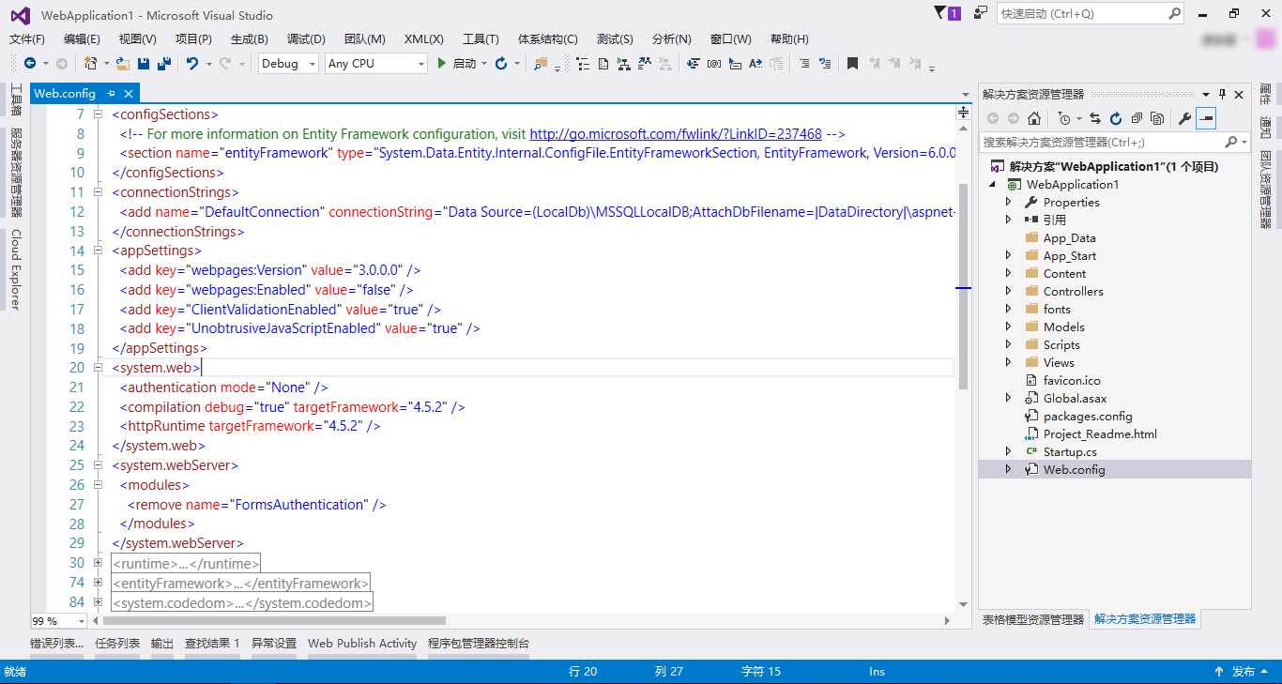Click the Preview Selected Items icon

coord(1206,118)
